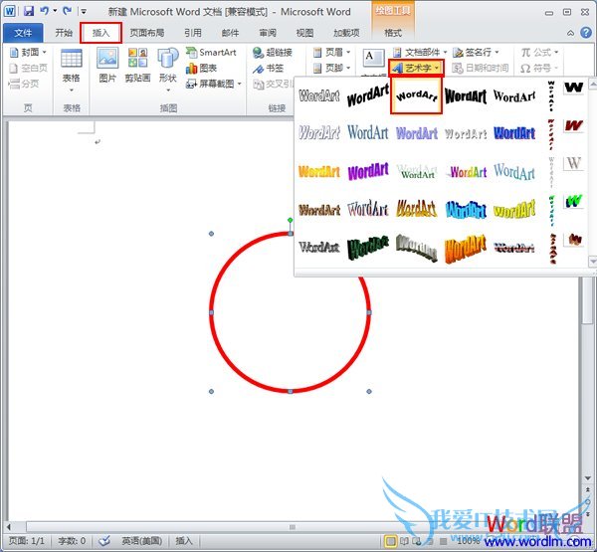This screenshot has width=597, height=552.
Task: Open the 剪贴画 clip art pane
Action: pyautogui.click(x=137, y=66)
